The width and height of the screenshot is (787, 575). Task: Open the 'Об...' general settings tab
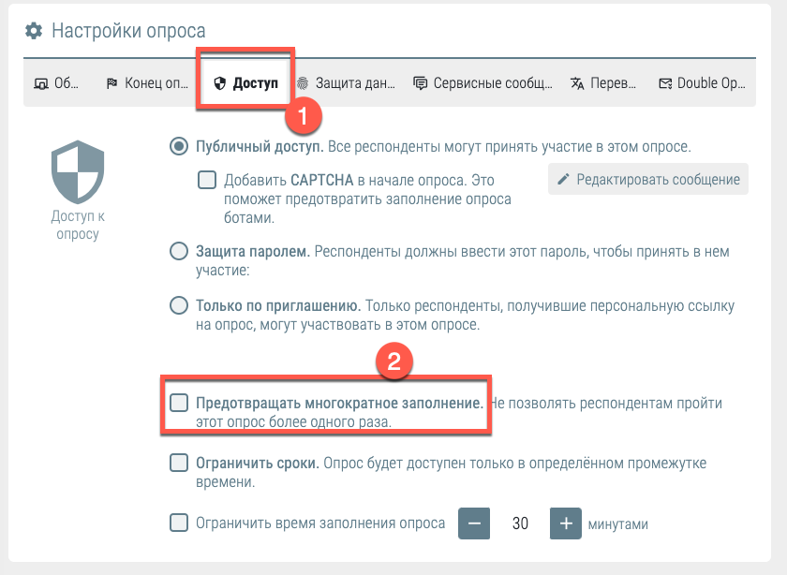[x=56, y=83]
